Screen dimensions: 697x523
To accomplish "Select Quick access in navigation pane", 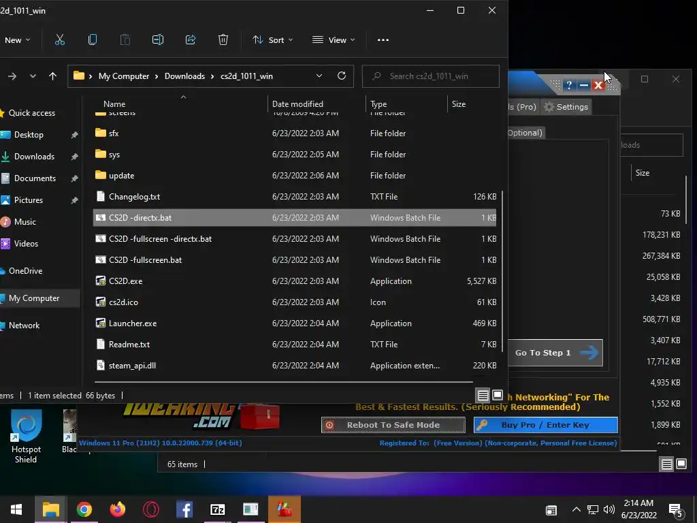I will point(31,113).
